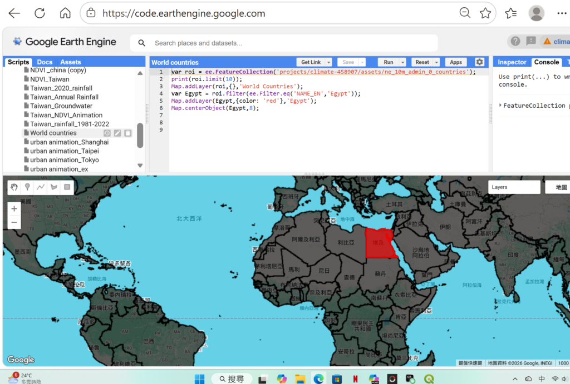The image size is (570, 384).
Task: Zoom in the map with plus button
Action: (x=14, y=209)
